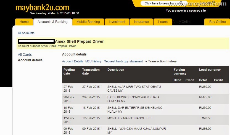Click Request hardcopy statement
The image size is (230, 135).
coord(123,61)
